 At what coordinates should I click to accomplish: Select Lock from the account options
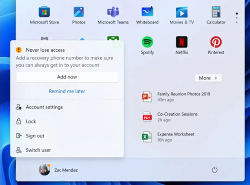pyautogui.click(x=31, y=121)
